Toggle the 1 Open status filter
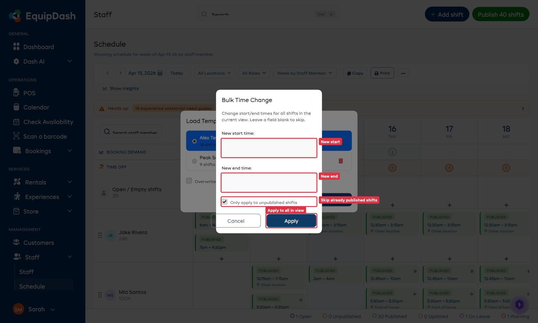 click(300, 316)
